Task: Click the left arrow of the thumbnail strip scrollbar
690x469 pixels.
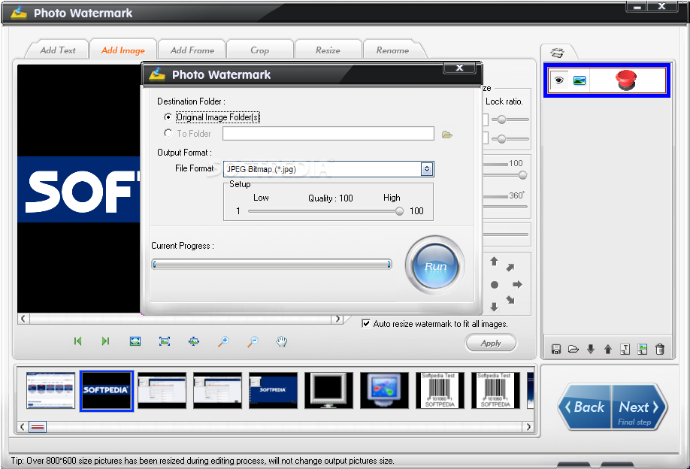Action: pyautogui.click(x=23, y=427)
